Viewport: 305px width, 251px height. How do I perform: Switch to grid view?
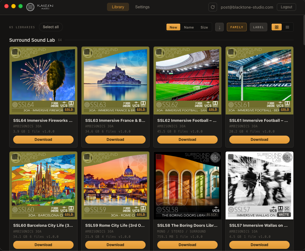point(276,27)
